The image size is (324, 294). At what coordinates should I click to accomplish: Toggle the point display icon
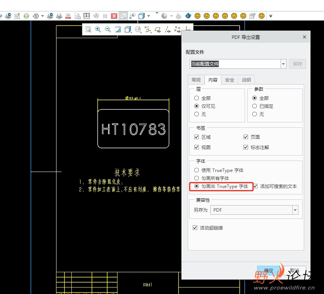pos(177,29)
